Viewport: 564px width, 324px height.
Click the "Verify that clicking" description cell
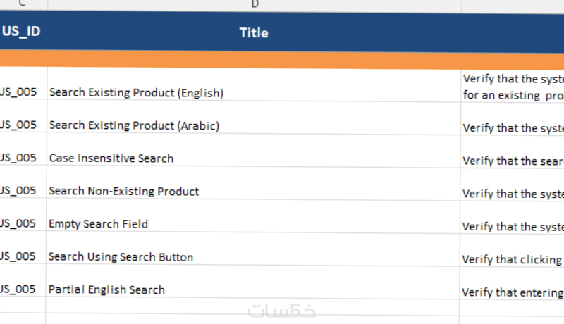[513, 259]
